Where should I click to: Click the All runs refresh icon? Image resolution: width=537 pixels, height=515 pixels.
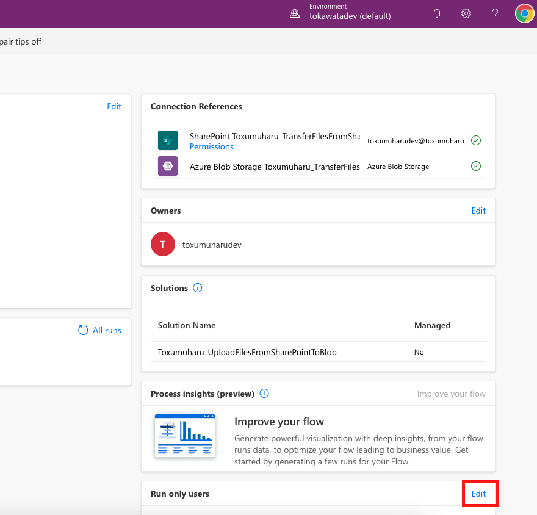82,330
